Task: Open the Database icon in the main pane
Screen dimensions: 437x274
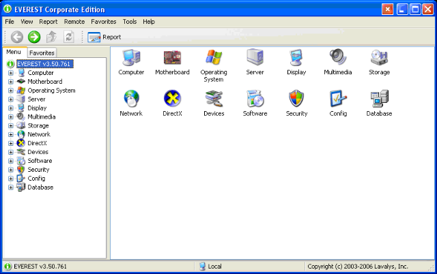Action: coord(379,98)
